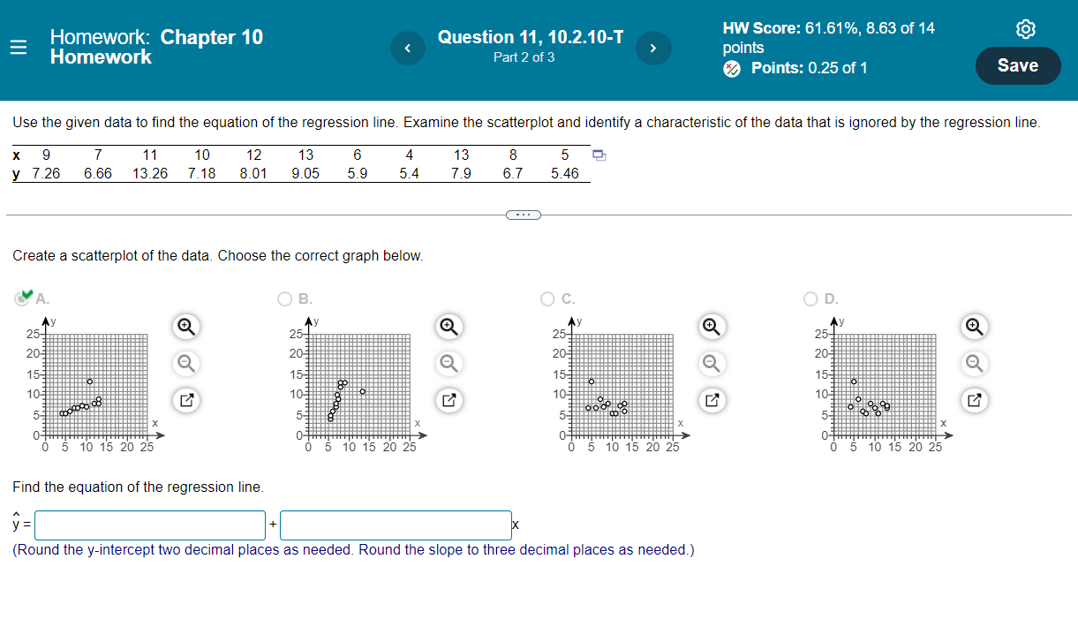The image size is (1078, 642).
Task: Select answer option D
Action: click(x=810, y=298)
